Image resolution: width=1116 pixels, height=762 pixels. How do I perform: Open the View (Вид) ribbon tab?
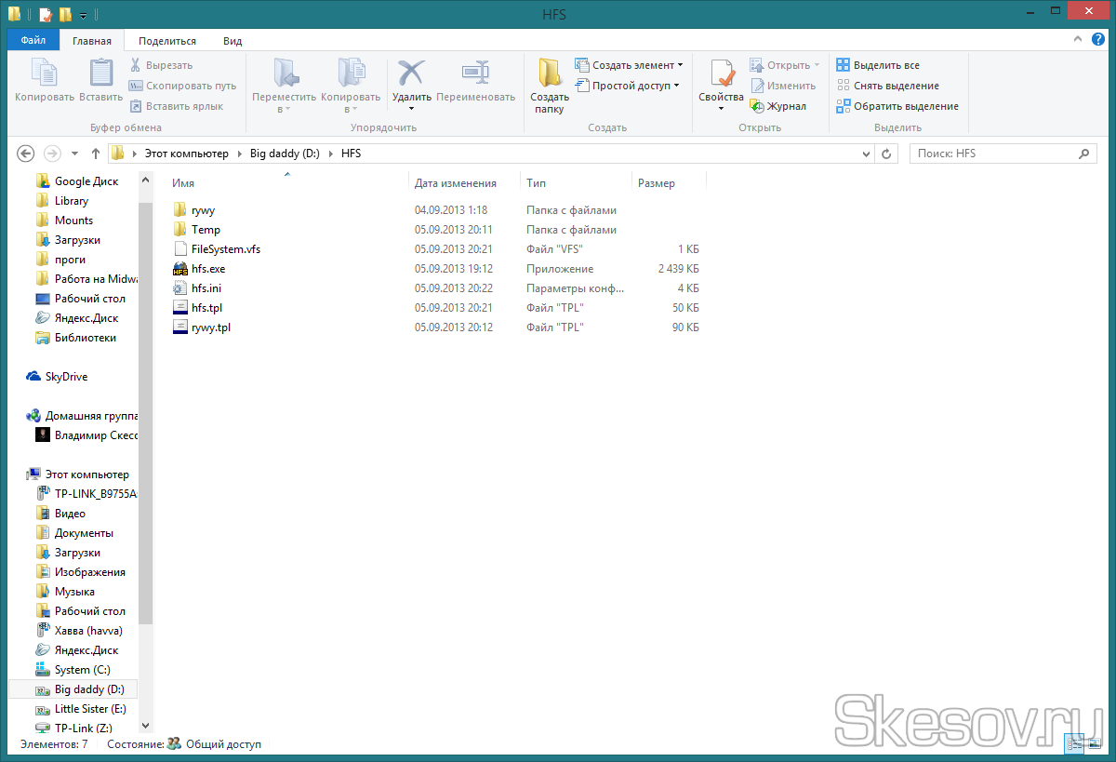(232, 41)
